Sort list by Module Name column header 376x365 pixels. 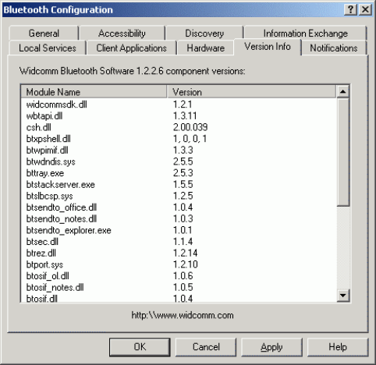[94, 92]
